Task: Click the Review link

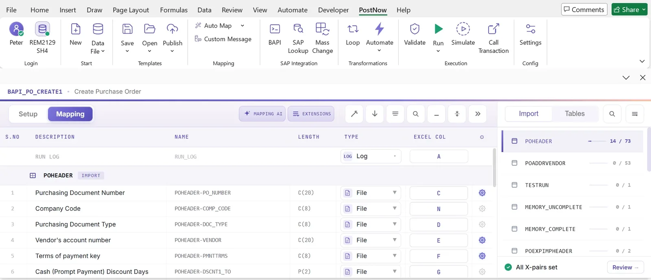Action: click(x=625, y=267)
